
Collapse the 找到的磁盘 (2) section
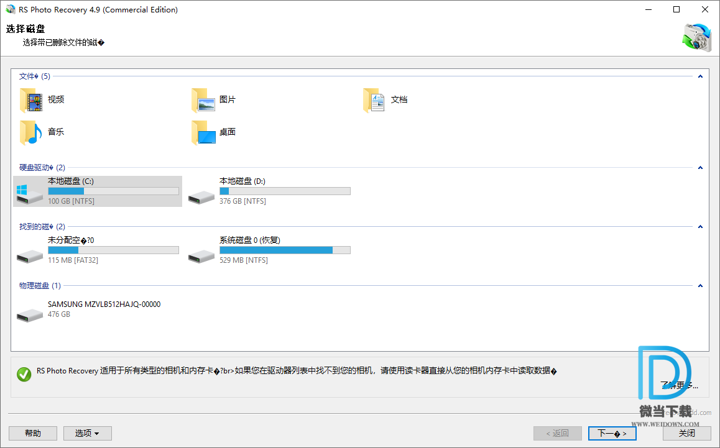pyautogui.click(x=700, y=226)
